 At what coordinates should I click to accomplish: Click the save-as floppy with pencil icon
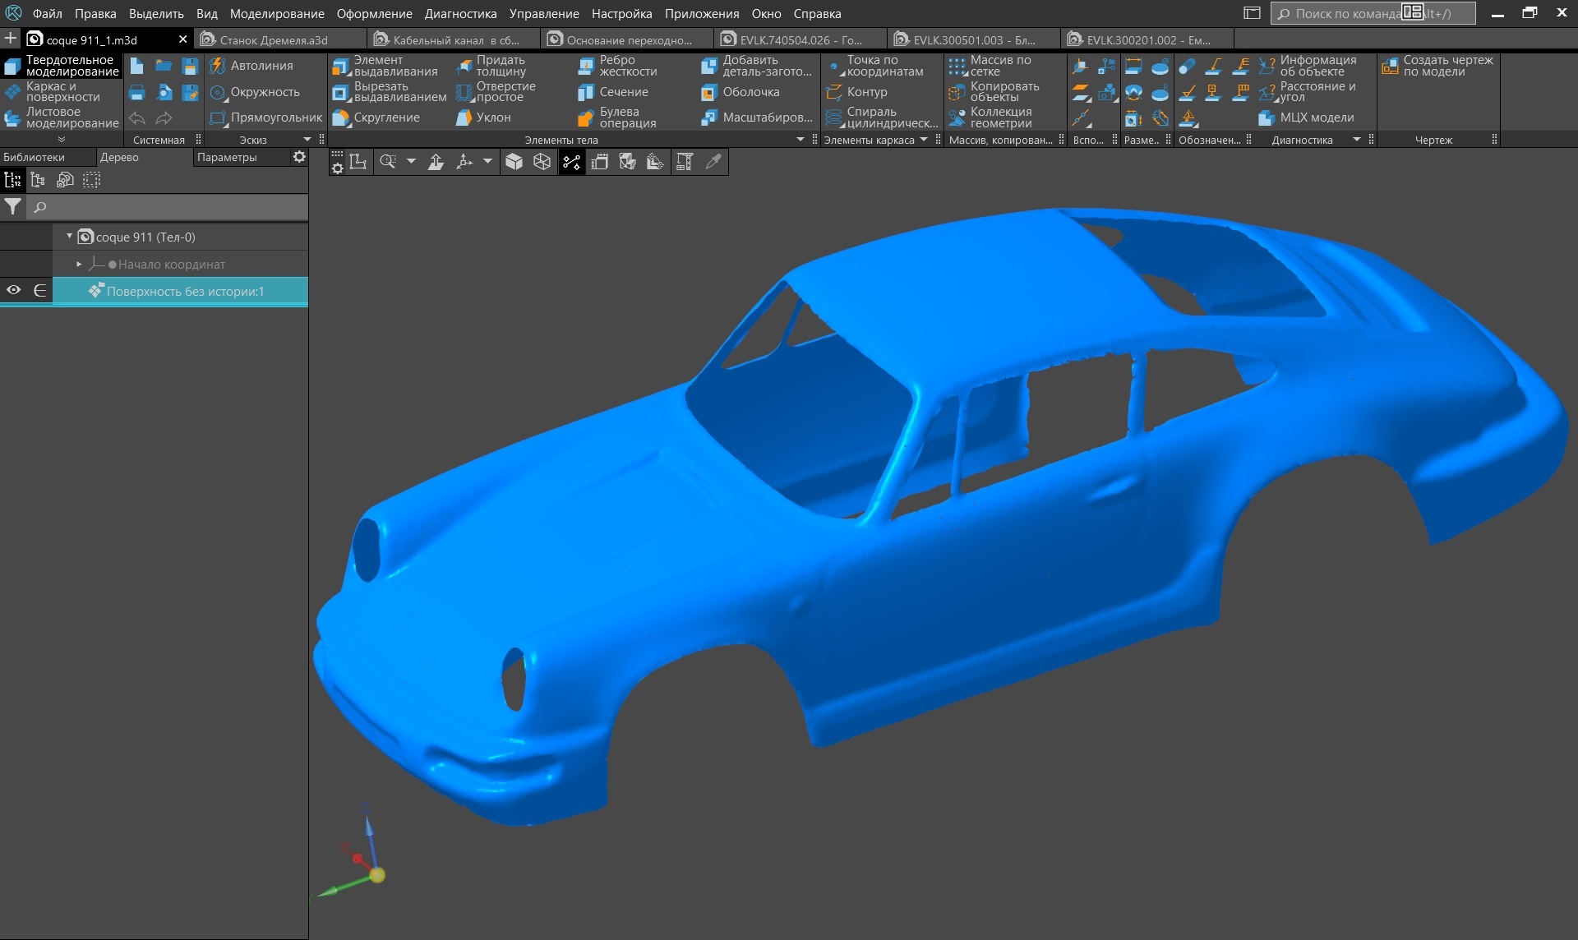(x=190, y=92)
